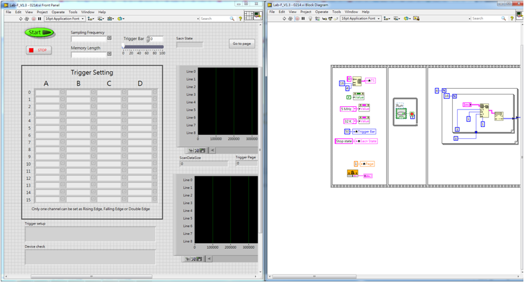Click upper graph palette zoom tool
The height and width of the screenshot is (282, 524).
click(197, 150)
